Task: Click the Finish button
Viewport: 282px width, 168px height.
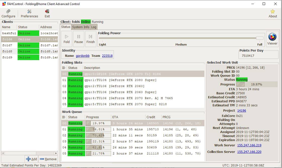Action: coord(90,39)
